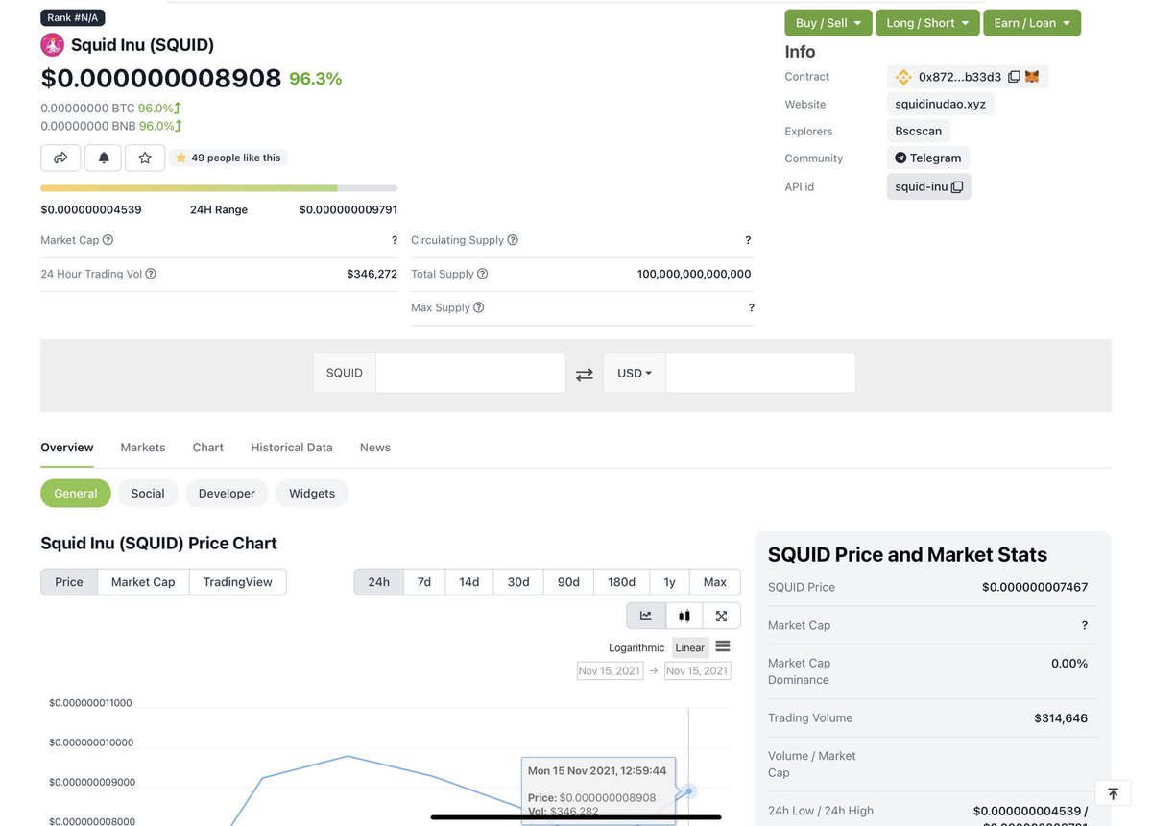Select the 90d time range
This screenshot has width=1152, height=826.
pos(569,582)
